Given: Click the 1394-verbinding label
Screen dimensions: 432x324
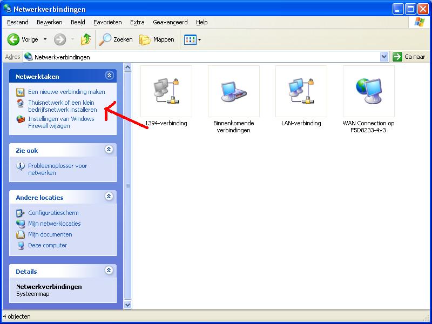Looking at the screenshot, I should (166, 123).
